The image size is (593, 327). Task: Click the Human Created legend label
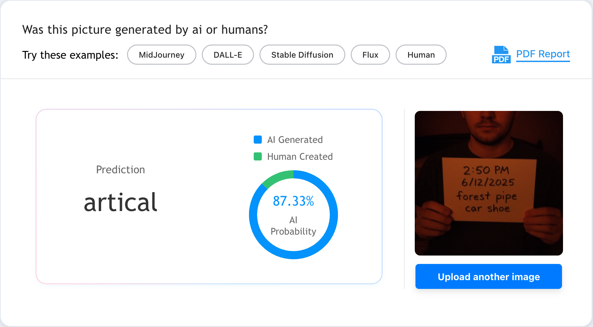pyautogui.click(x=300, y=156)
